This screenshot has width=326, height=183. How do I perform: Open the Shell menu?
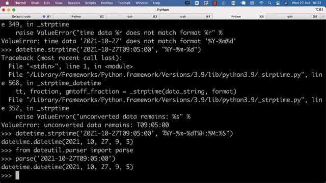pyautogui.click(x=35, y=3)
